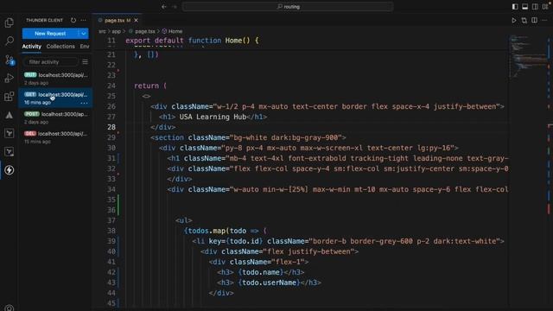This screenshot has width=553, height=311.
Task: Go forward with the navigation arrow
Action: (x=175, y=6)
